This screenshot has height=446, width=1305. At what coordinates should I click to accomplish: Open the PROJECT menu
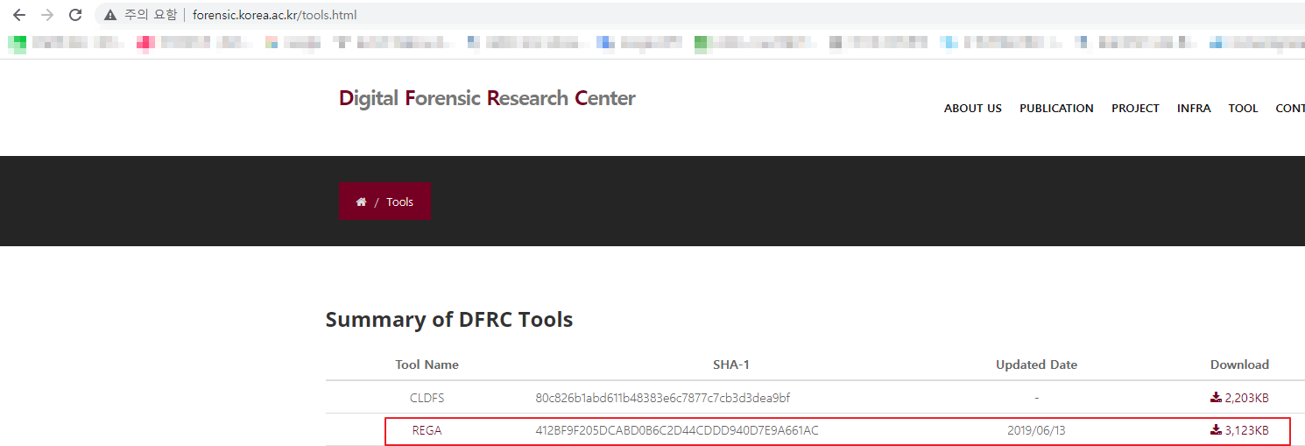point(1135,109)
